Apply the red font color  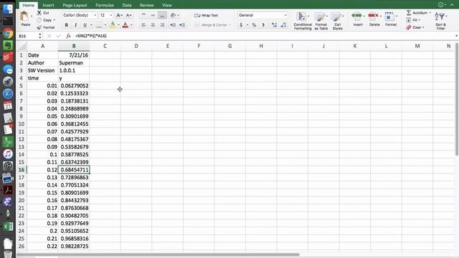click(x=126, y=26)
